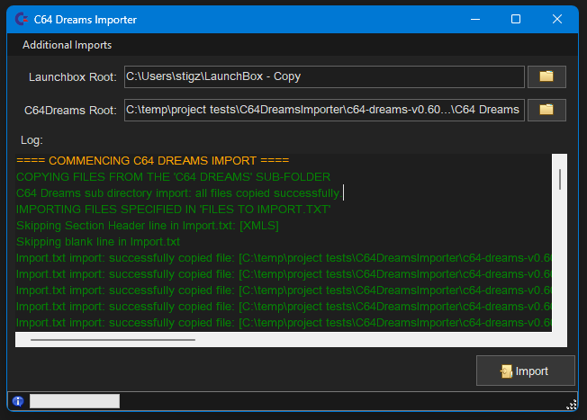Minimize the C64 Dreams Importer window
This screenshot has height=420, width=587.
[x=475, y=19]
